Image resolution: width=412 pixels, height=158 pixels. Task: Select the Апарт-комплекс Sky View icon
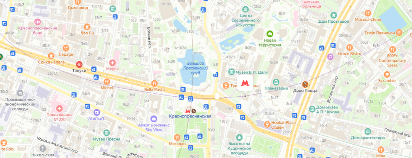click(154, 119)
